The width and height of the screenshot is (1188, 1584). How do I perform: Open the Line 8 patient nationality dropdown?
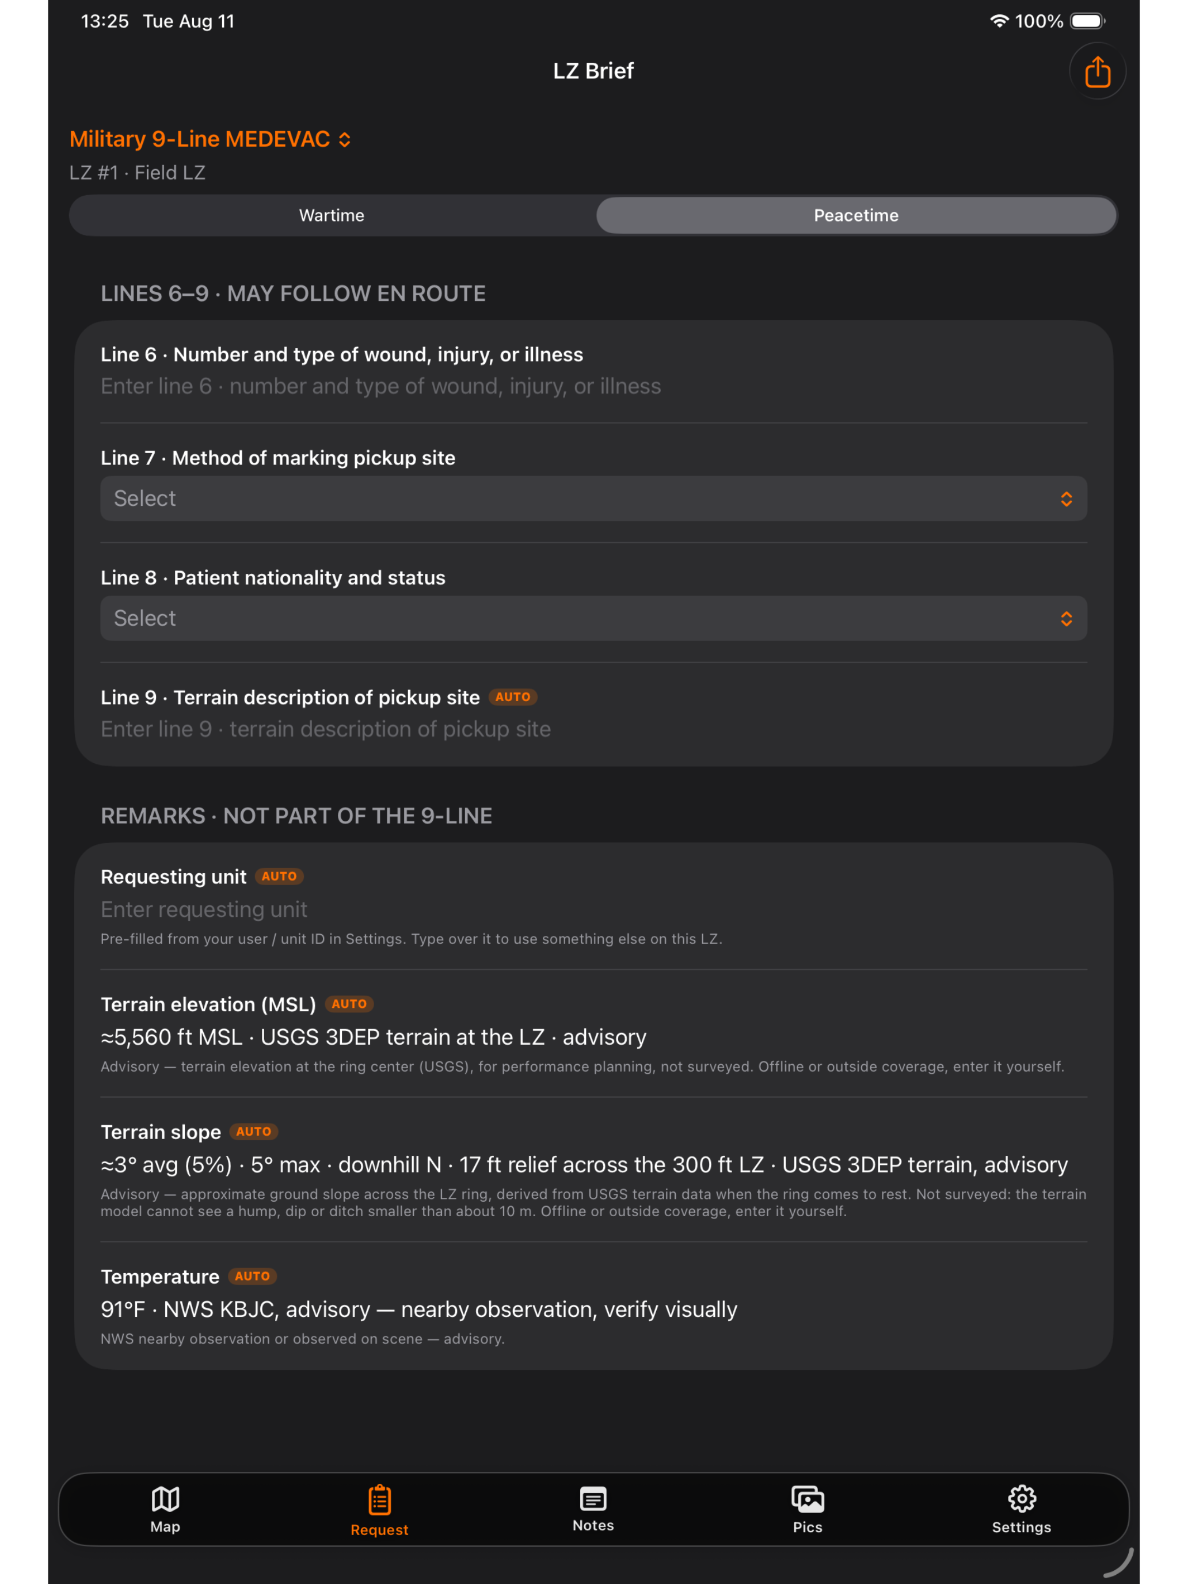point(593,618)
